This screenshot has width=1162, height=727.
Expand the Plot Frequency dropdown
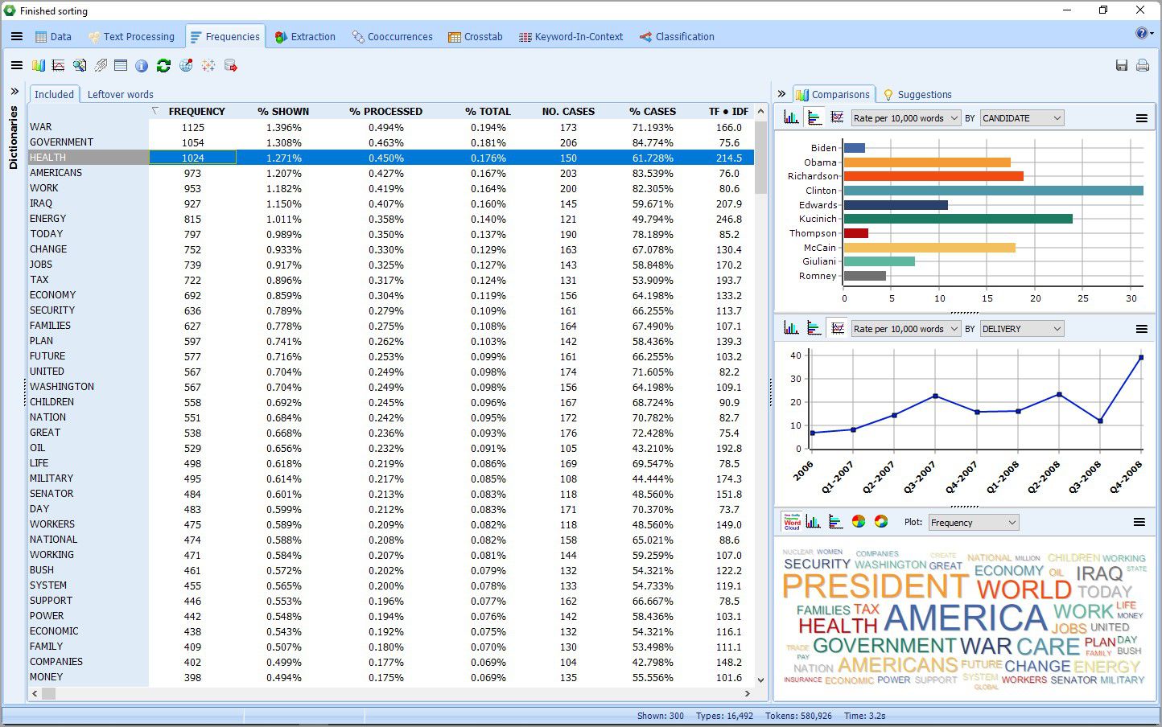974,523
